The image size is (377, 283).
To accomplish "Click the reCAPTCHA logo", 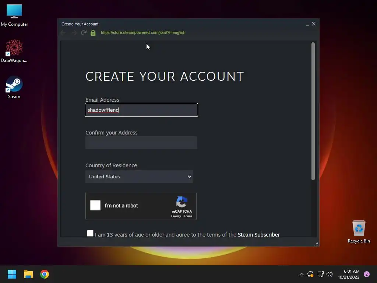I will click(182, 202).
